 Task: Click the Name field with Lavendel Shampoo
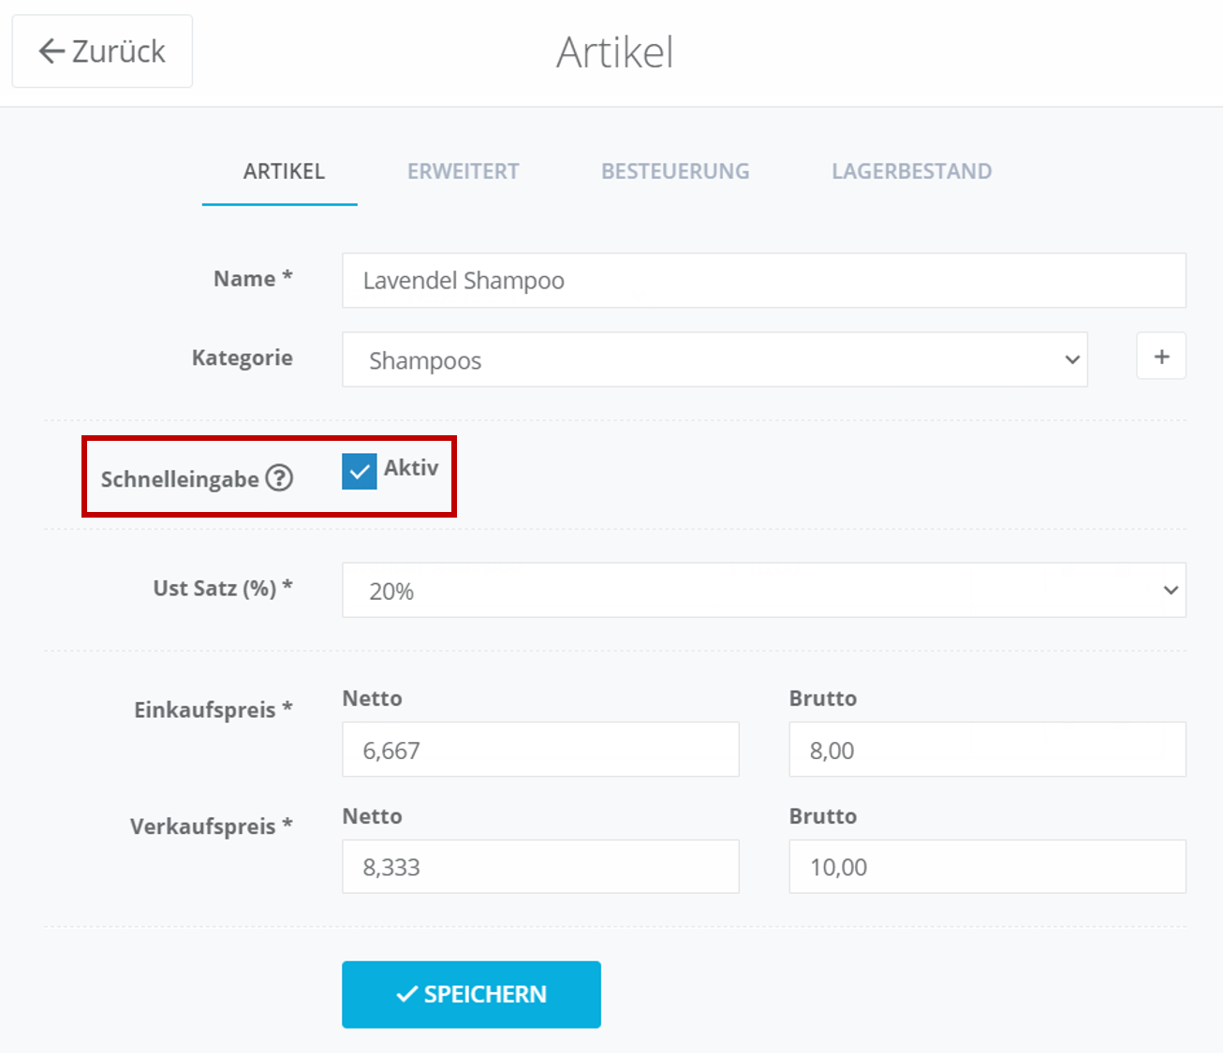pyautogui.click(x=764, y=281)
